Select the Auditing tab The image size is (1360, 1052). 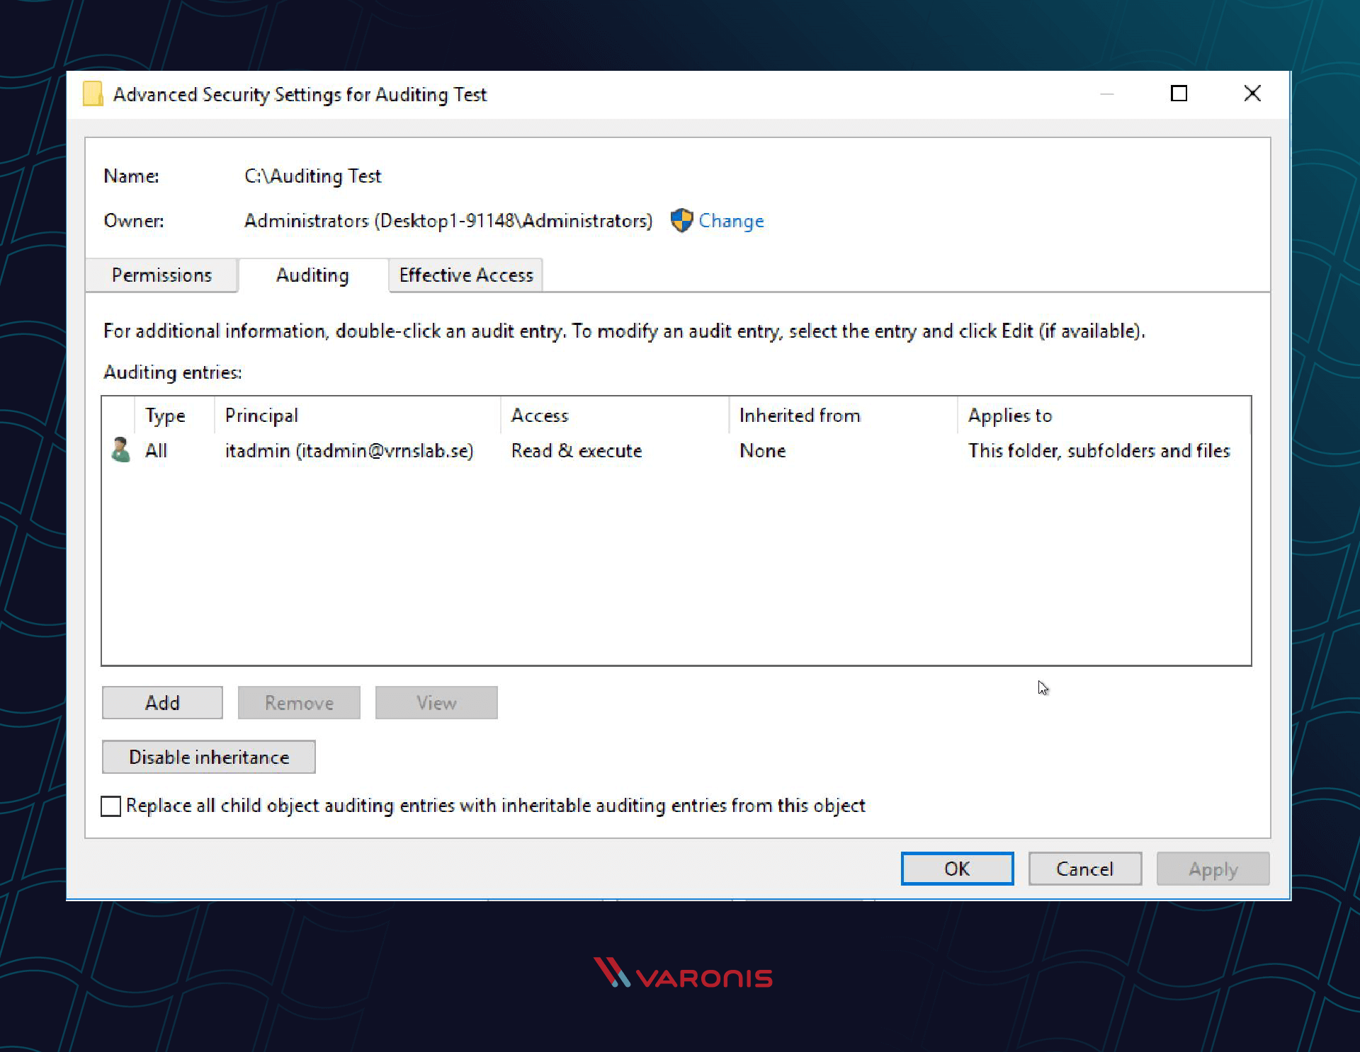(311, 275)
